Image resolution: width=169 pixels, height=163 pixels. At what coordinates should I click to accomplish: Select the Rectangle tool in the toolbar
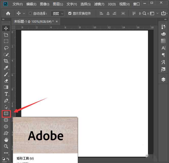point(6,114)
